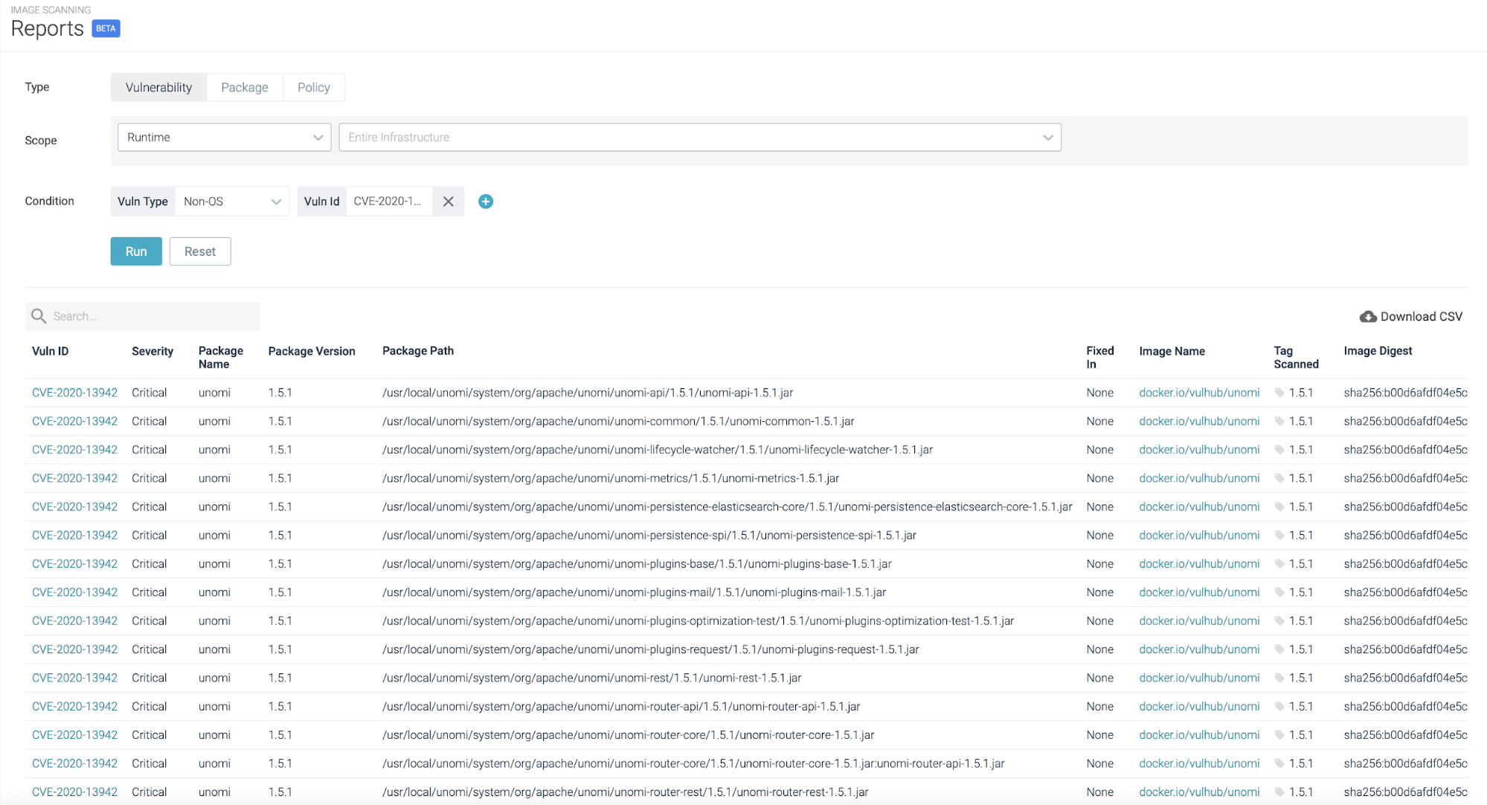The height and width of the screenshot is (805, 1487).
Task: Click unomi-common-1.5.1.jar package path
Action: (618, 421)
